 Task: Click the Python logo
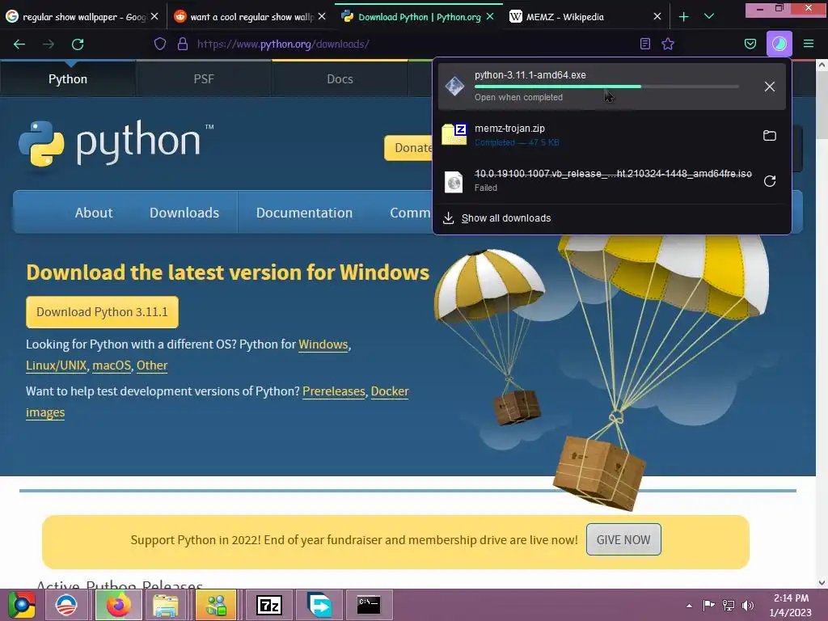click(x=116, y=142)
